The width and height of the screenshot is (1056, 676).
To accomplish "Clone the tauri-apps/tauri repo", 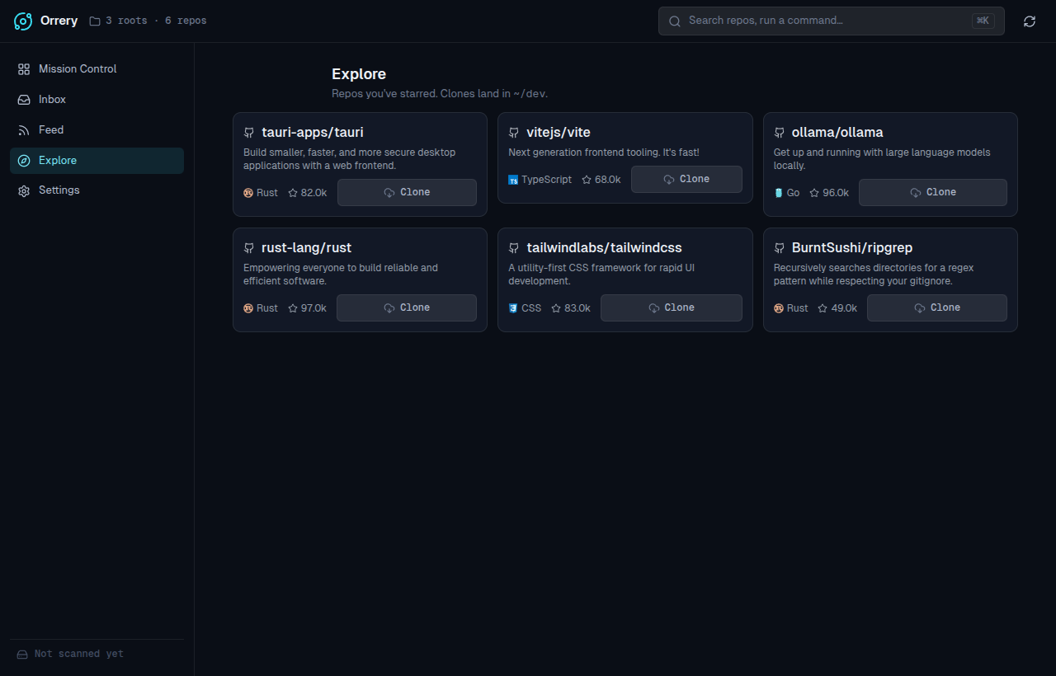I will (x=407, y=192).
